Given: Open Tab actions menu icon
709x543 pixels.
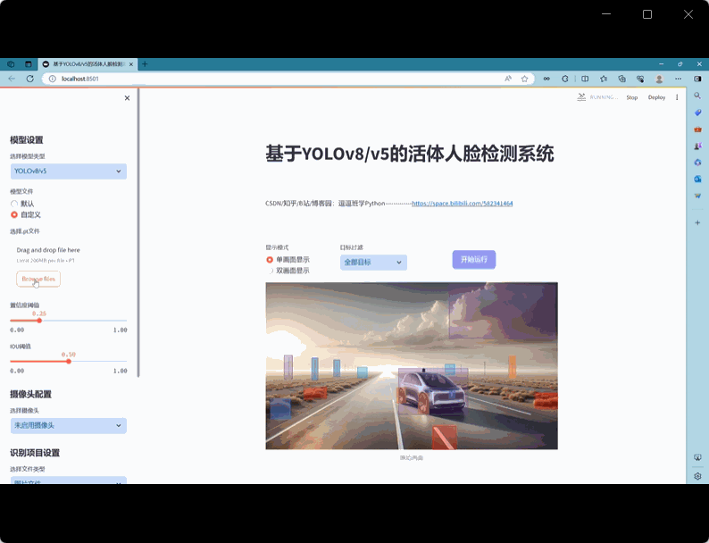Looking at the screenshot, I should tap(29, 64).
